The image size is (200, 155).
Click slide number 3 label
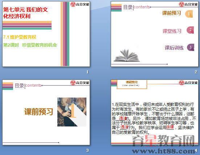click(x=87, y=150)
